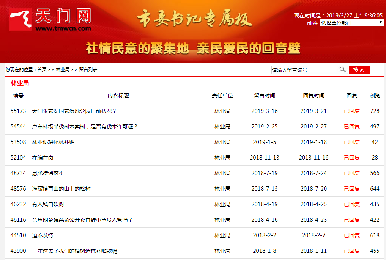The height and width of the screenshot is (260, 386).
Task: Open the 迫不及待 message
Action: click(43, 235)
